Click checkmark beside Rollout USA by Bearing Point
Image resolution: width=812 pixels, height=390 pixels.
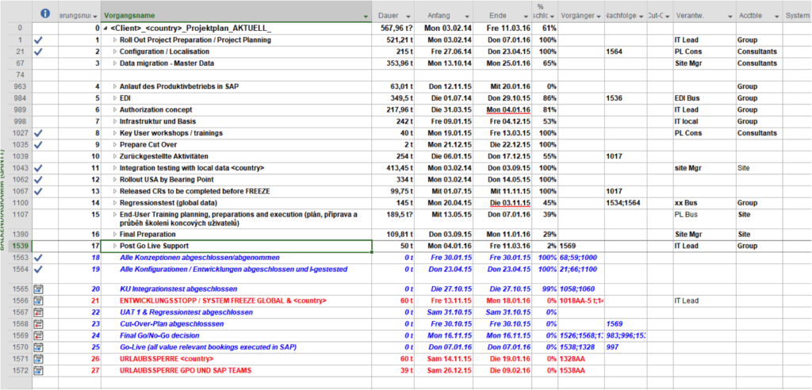click(x=37, y=180)
